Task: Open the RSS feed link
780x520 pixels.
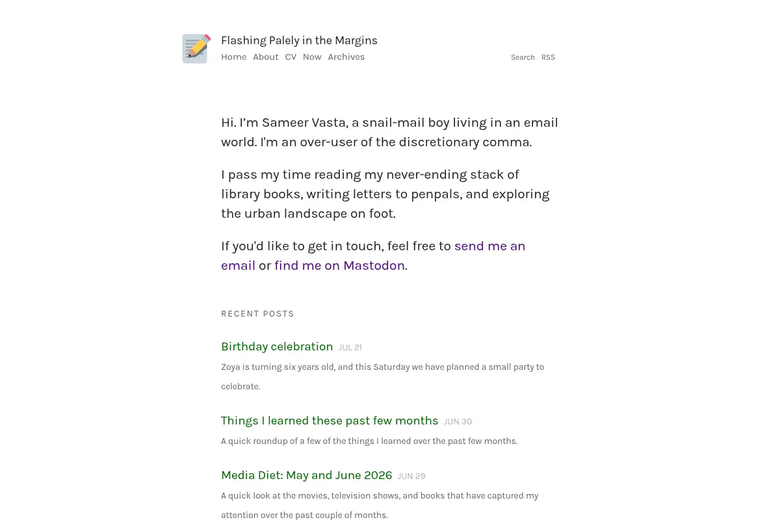Action: [548, 57]
